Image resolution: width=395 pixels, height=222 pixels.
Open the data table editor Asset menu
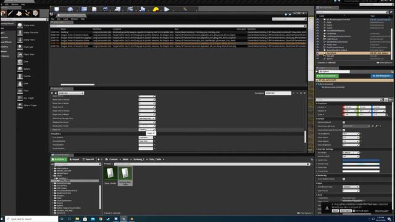(65, 19)
